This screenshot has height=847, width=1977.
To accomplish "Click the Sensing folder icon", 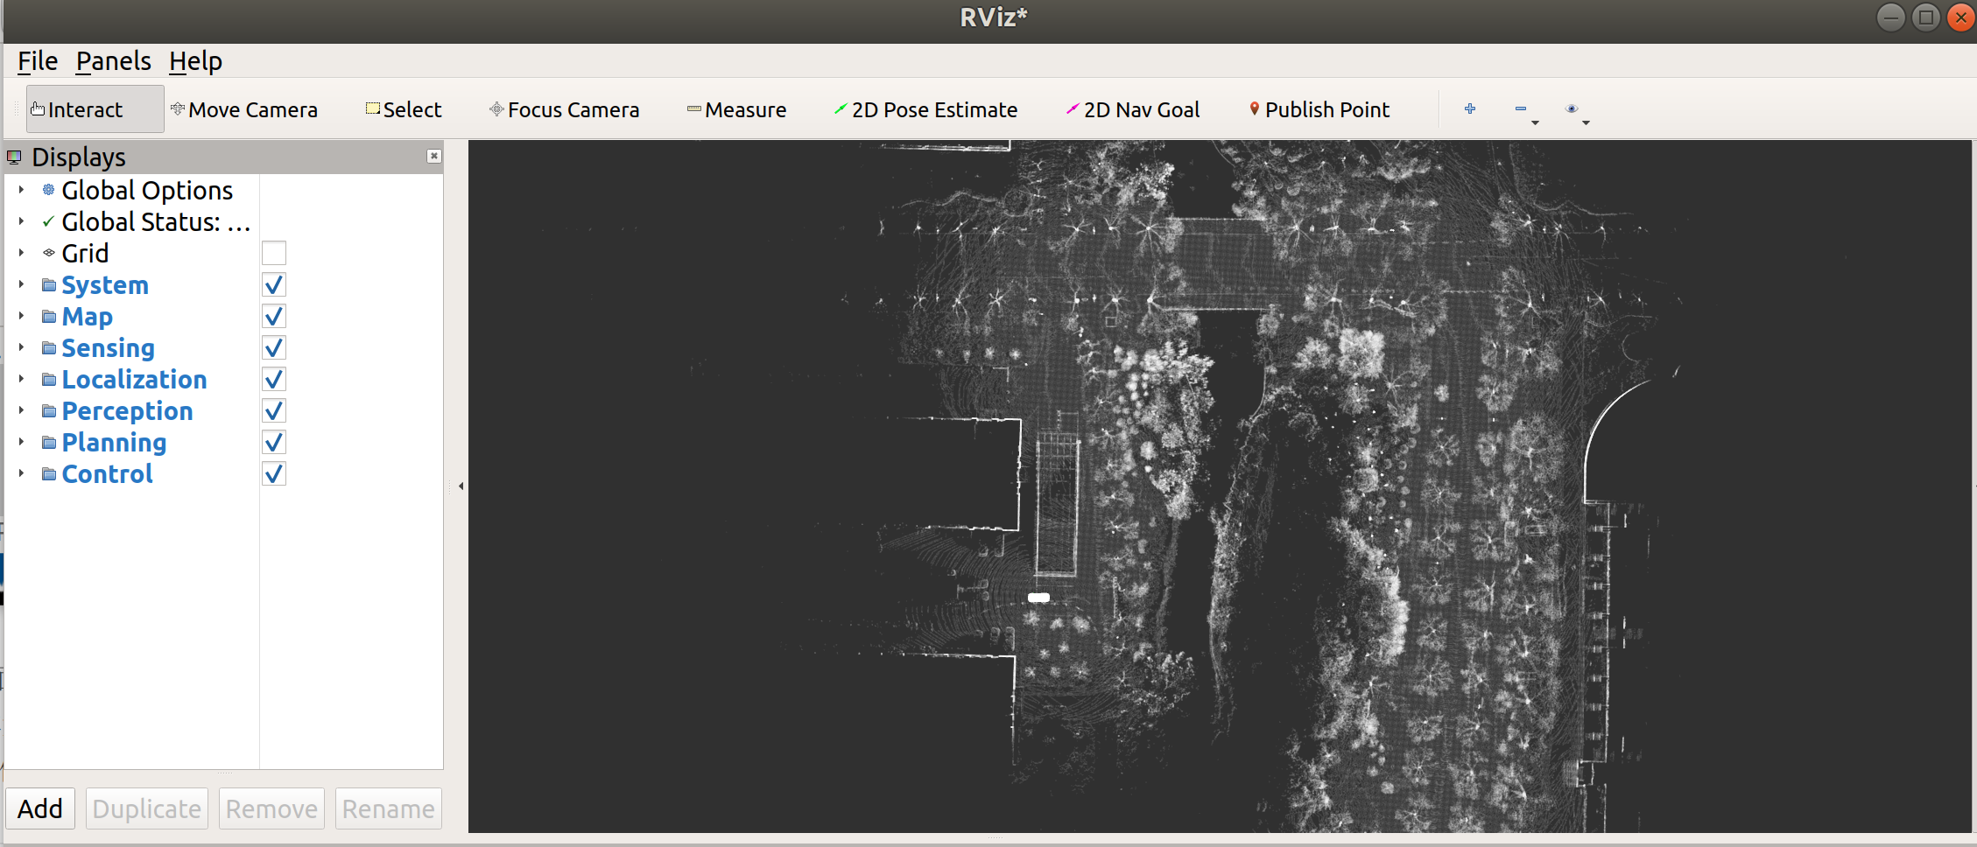I will (x=49, y=348).
